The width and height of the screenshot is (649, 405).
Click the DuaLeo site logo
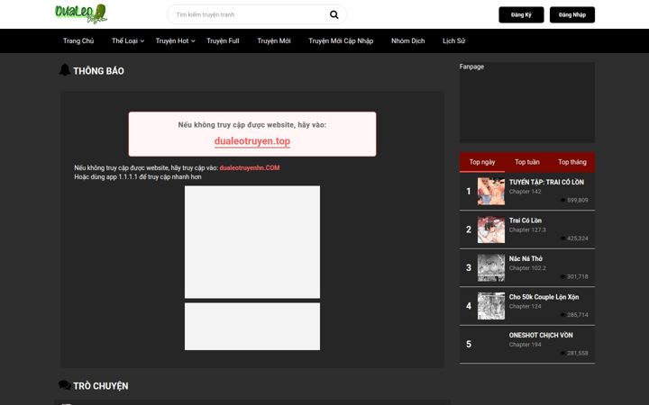point(81,13)
